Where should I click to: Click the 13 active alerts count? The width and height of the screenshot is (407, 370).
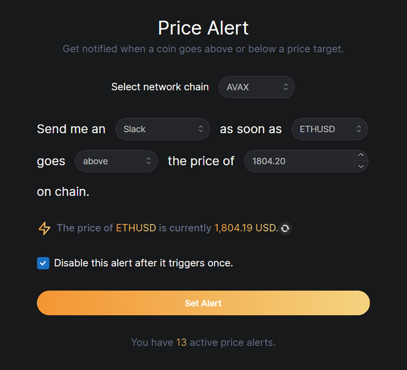click(181, 343)
